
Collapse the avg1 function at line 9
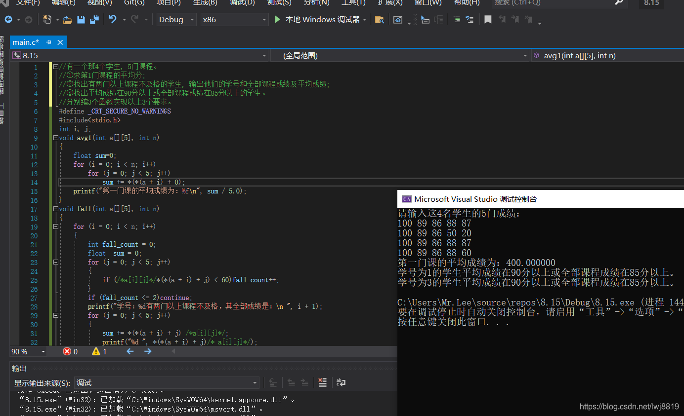56,138
